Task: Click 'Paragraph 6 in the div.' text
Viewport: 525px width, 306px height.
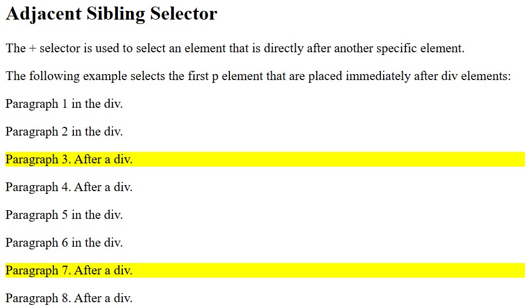Action: (x=64, y=243)
